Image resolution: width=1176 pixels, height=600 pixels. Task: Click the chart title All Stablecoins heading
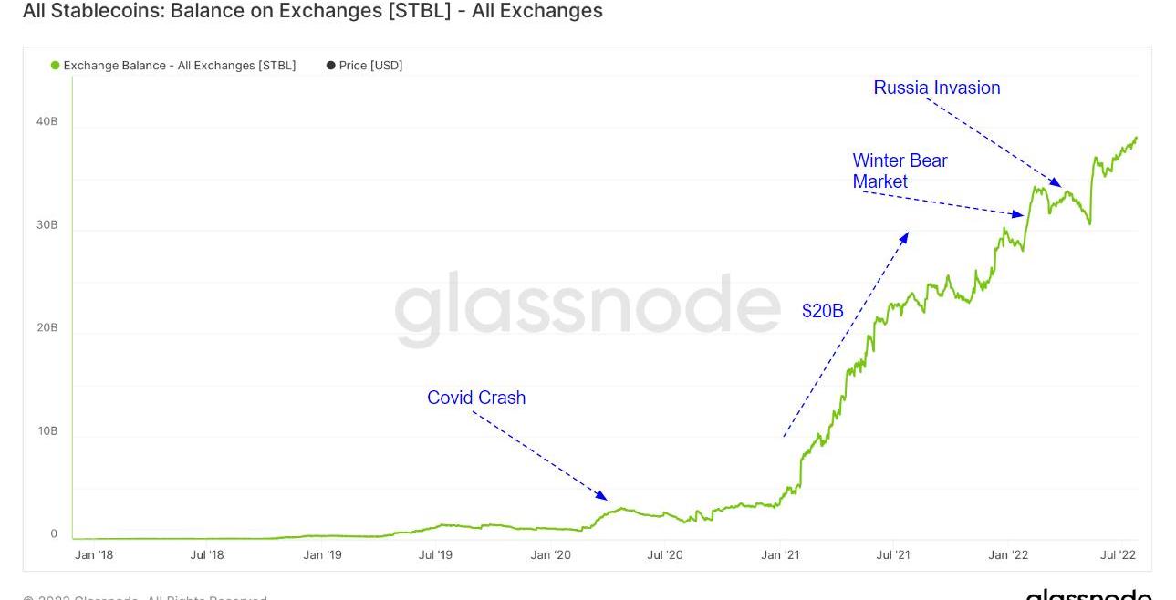tap(312, 11)
